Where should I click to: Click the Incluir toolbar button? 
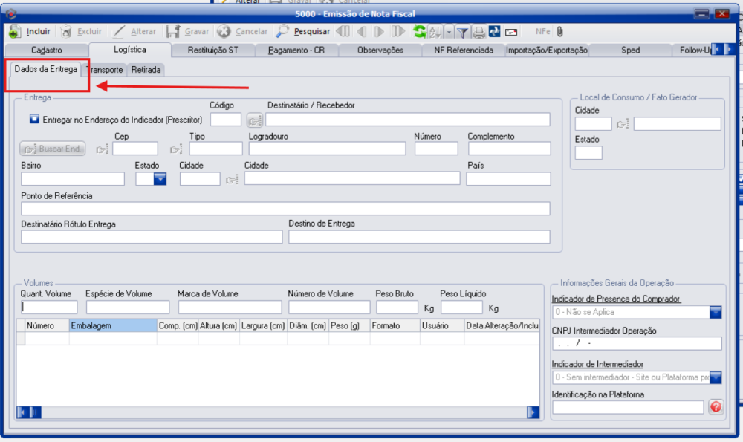[x=30, y=32]
